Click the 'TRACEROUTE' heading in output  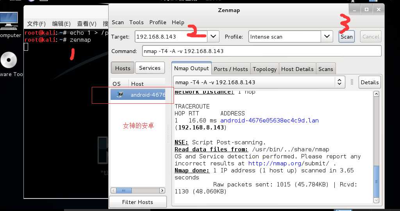click(x=192, y=106)
